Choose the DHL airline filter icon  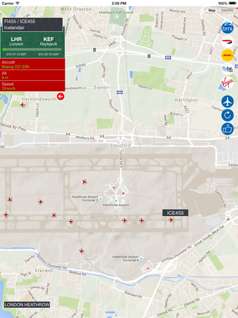click(227, 55)
